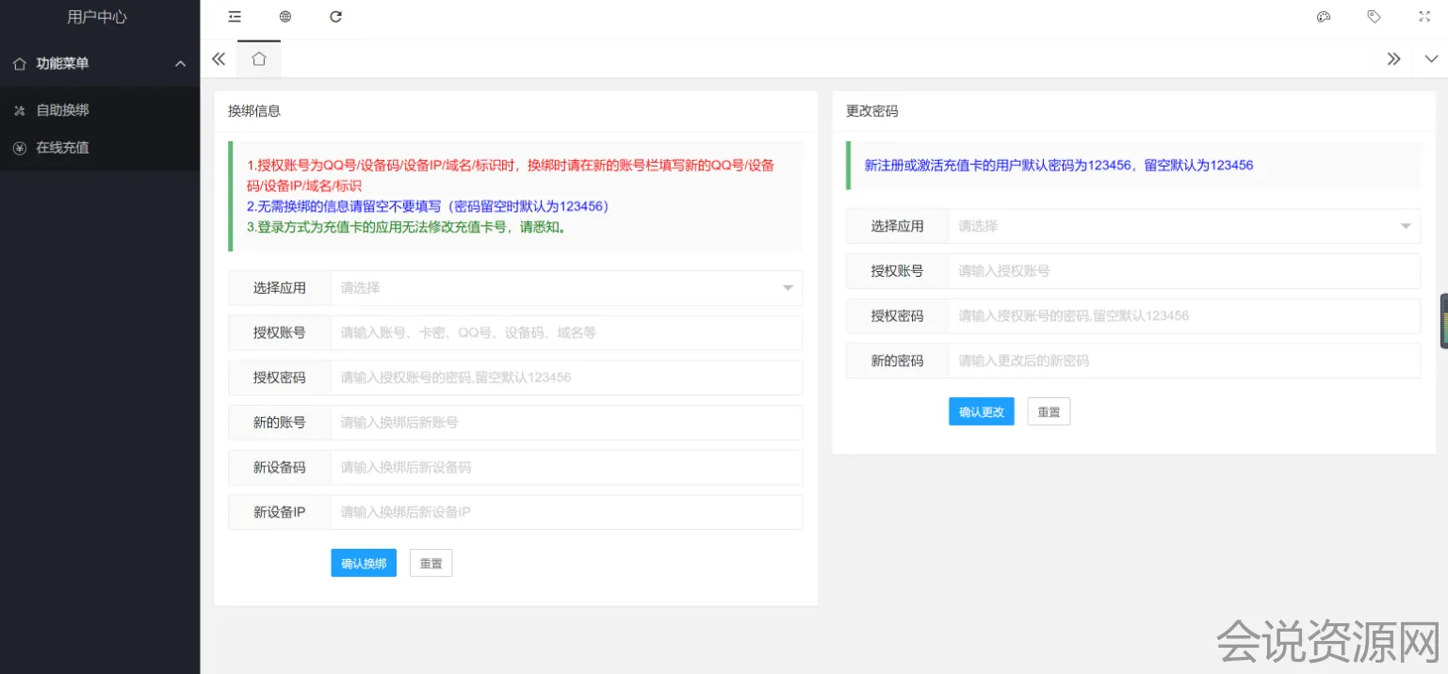Click the 确认换绑 button
This screenshot has width=1448, height=674.
click(x=364, y=563)
